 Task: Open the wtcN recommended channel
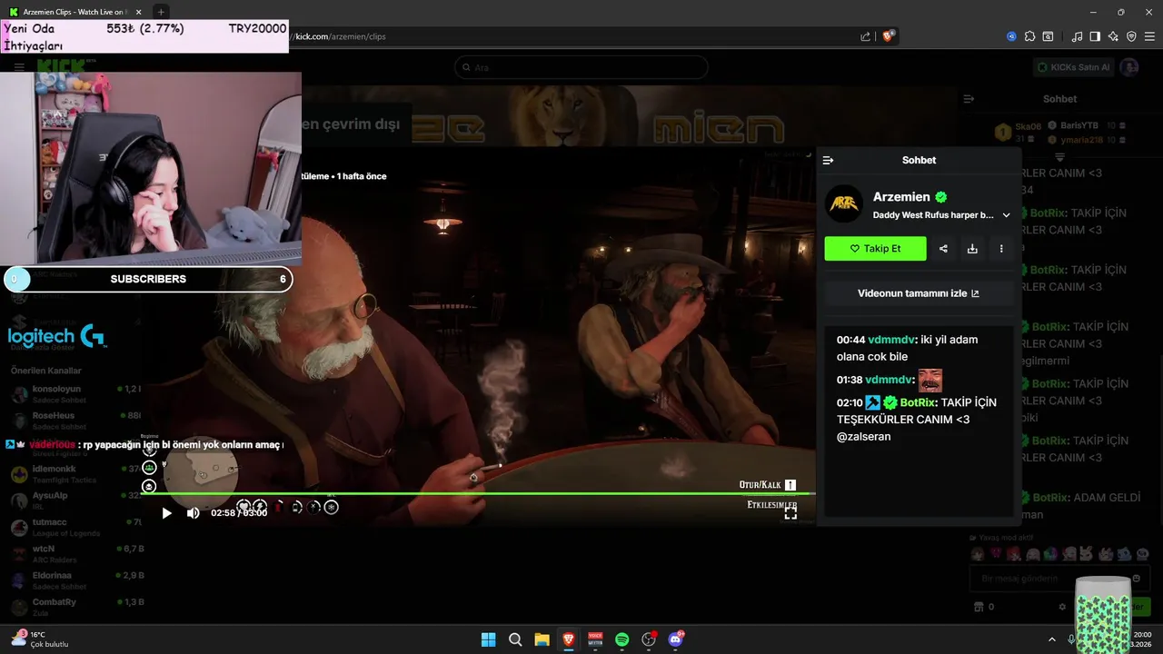click(x=75, y=553)
